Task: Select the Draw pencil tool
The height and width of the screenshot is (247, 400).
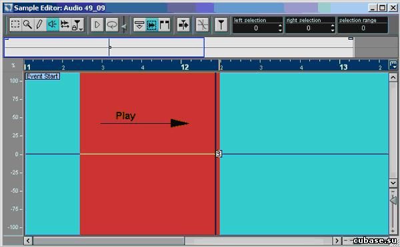Action: (40, 25)
